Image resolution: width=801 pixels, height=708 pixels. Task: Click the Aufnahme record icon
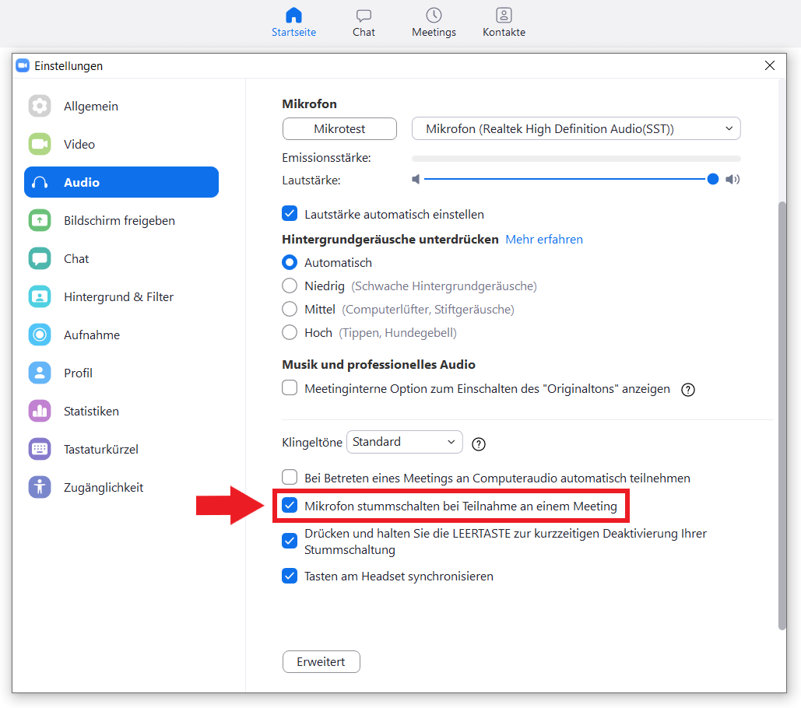pos(40,335)
